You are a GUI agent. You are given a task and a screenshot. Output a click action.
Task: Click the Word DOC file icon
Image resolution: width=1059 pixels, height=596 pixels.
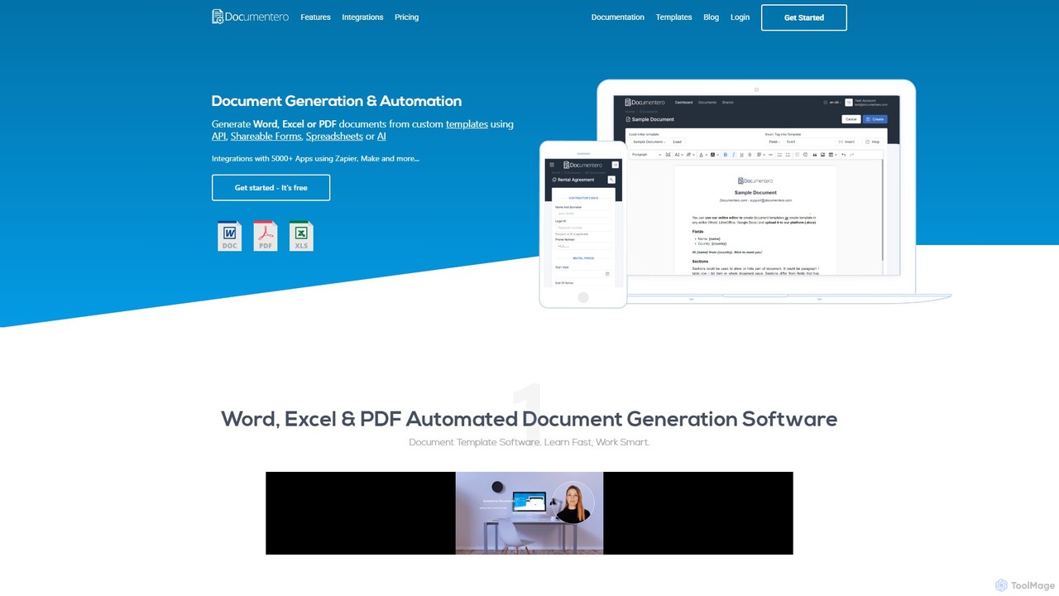230,236
